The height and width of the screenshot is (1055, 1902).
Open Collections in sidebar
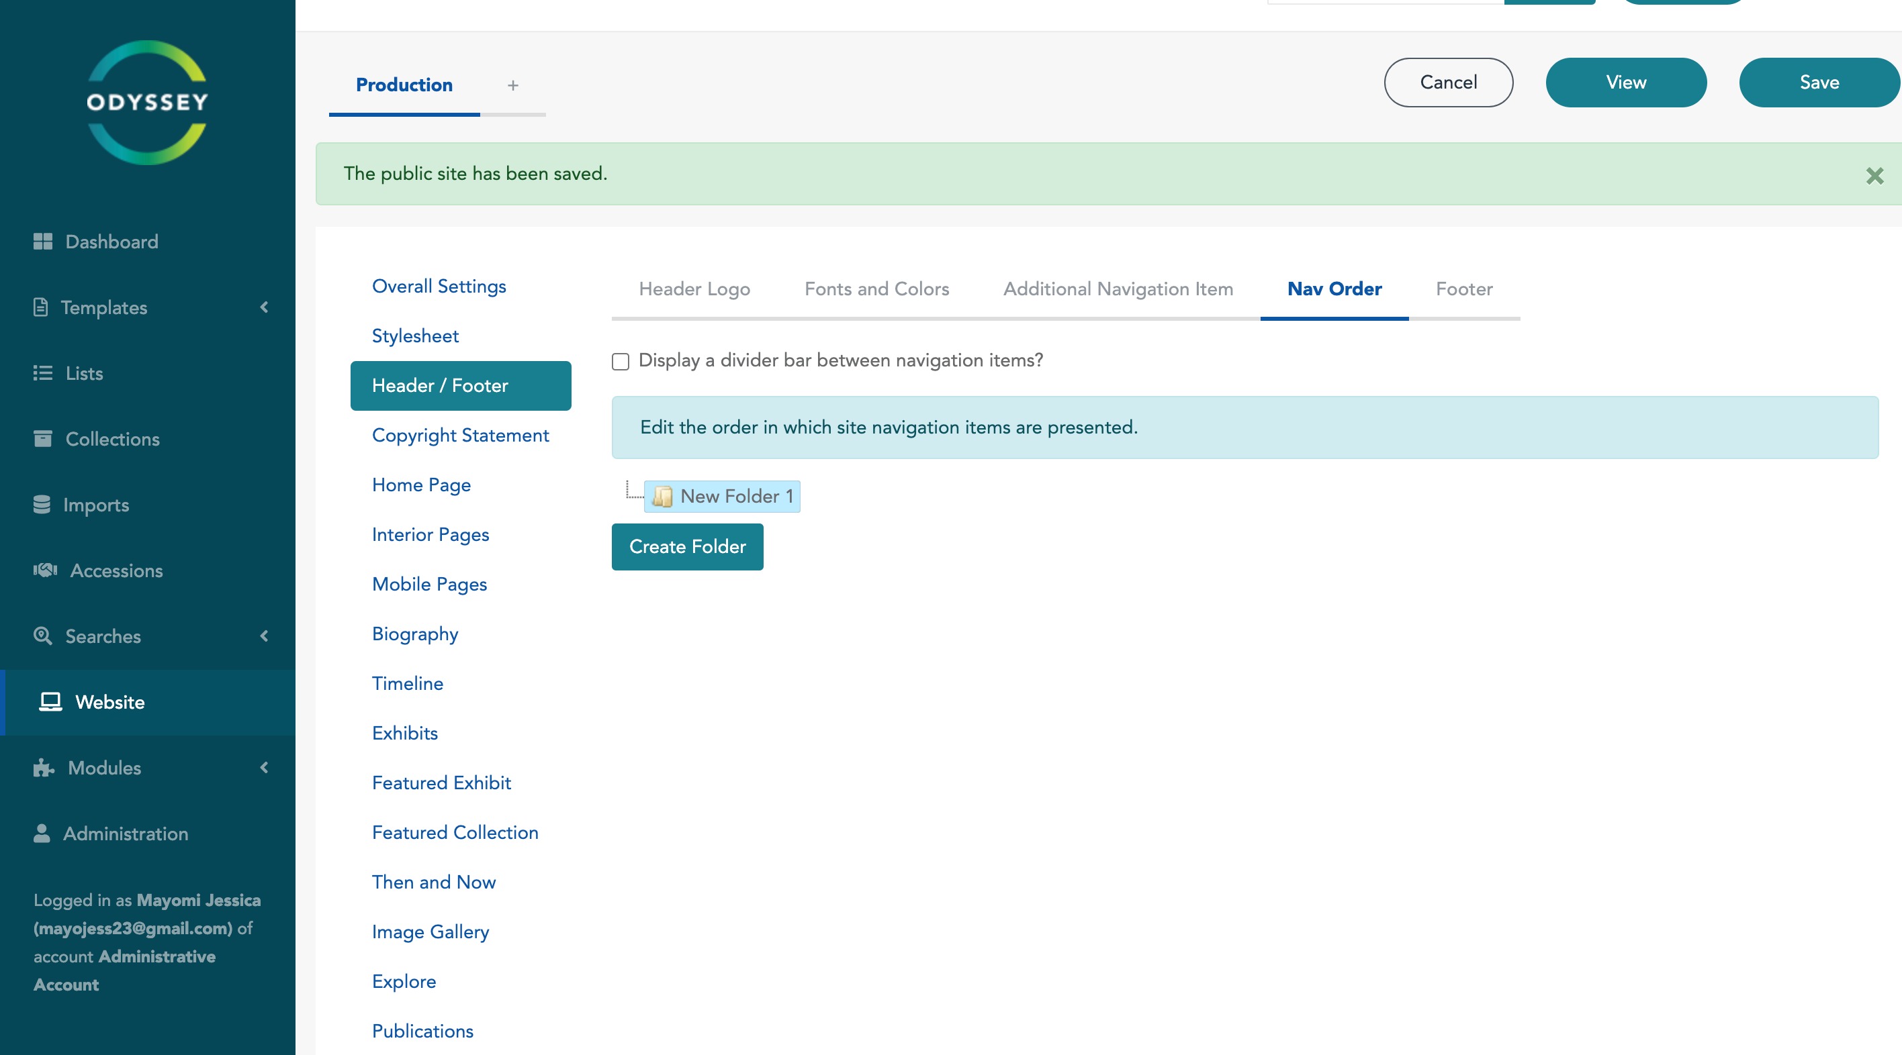(x=148, y=438)
